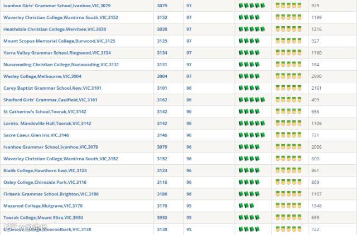Click yellow rating icons in Sacre Coeur row
Screen dimensions: 357x235
[288, 135]
